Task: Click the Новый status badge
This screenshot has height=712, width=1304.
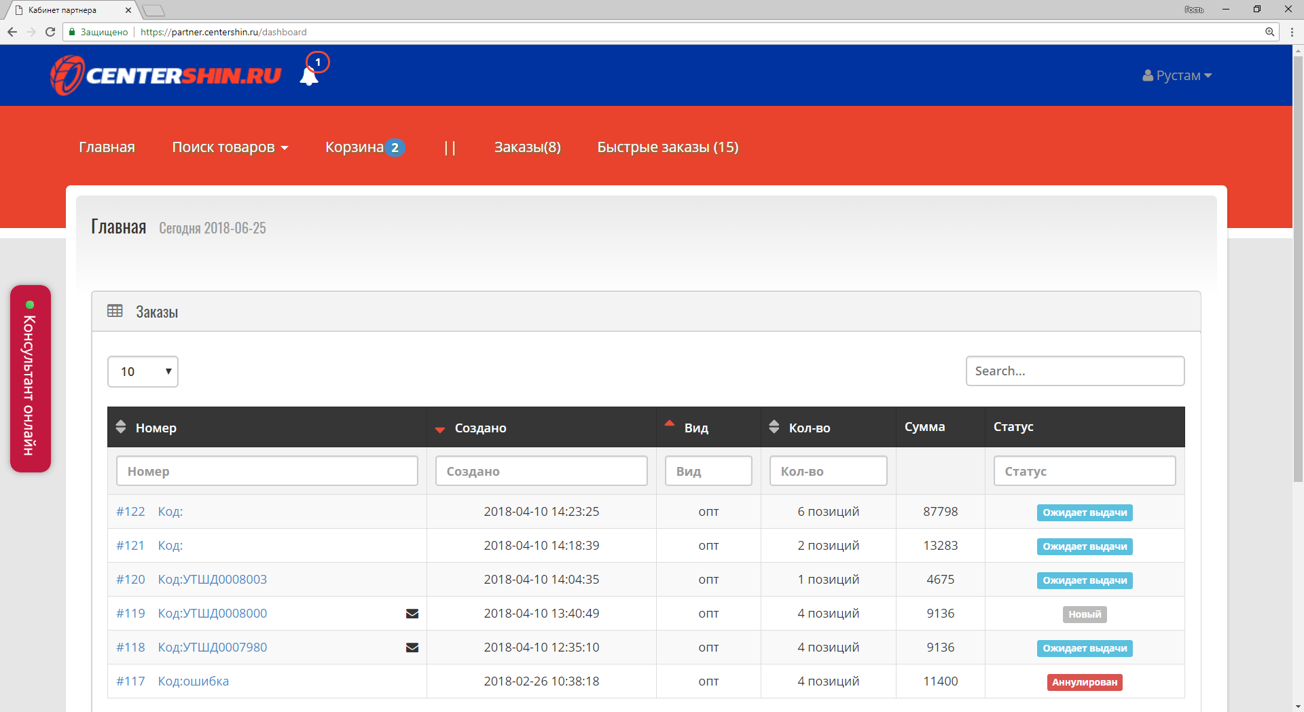Action: 1085,614
